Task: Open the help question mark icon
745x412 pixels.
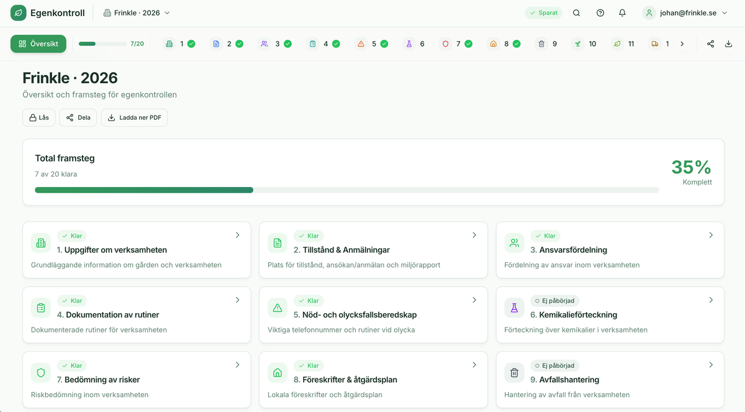Action: (x=600, y=12)
